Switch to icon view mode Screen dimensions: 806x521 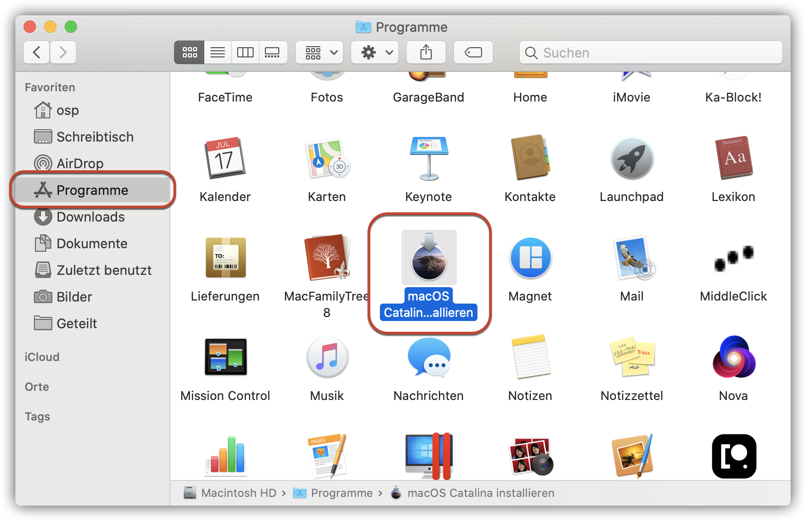click(x=189, y=52)
